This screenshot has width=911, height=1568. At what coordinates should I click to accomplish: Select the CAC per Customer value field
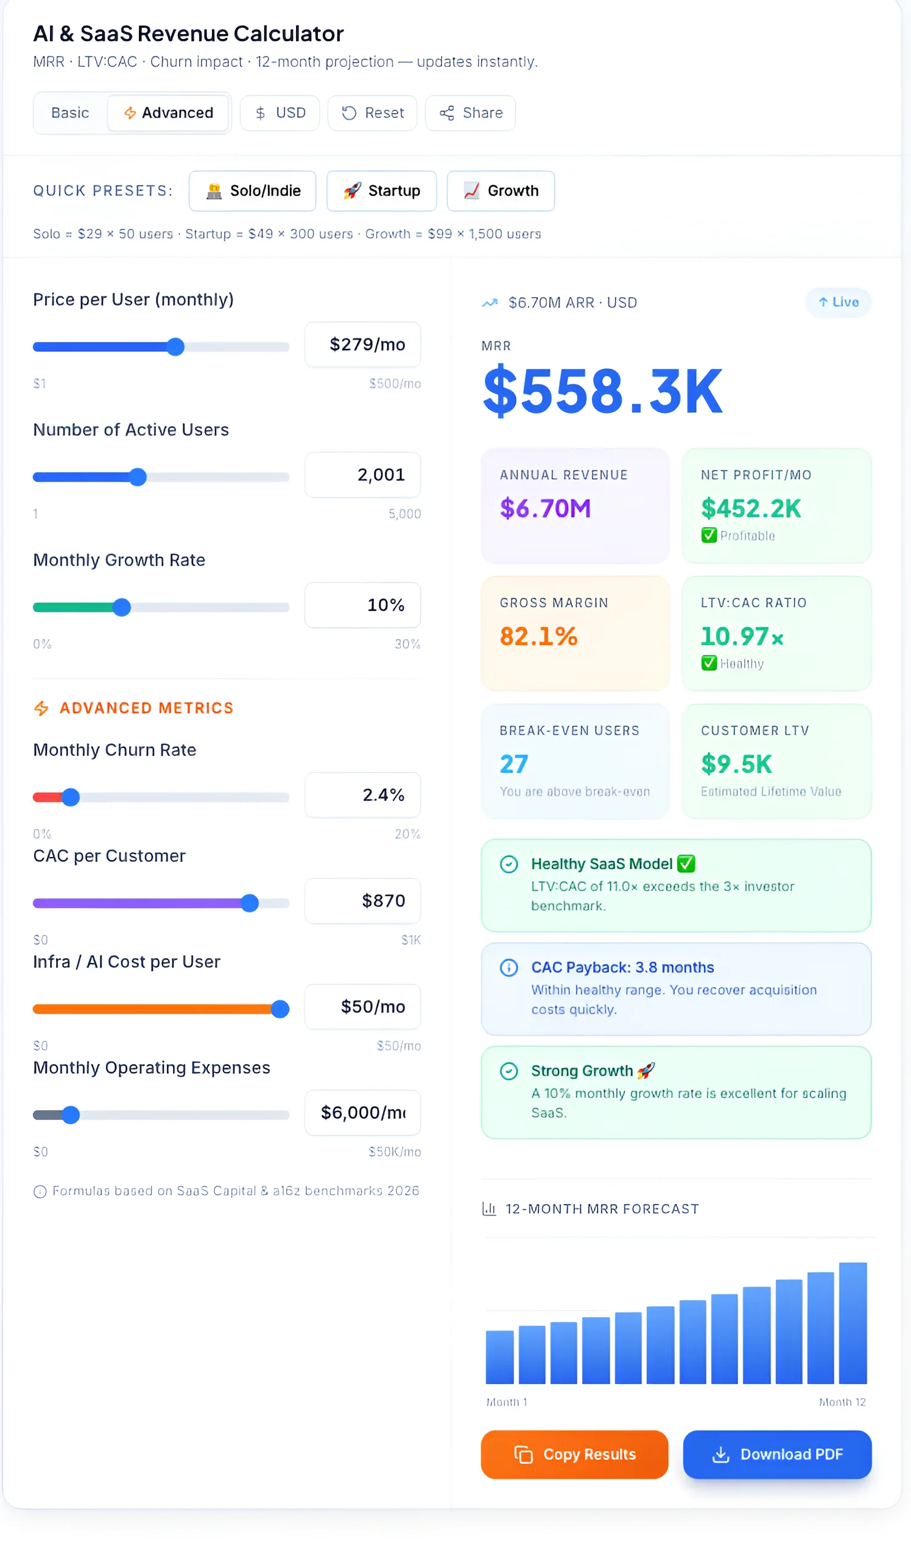click(362, 901)
